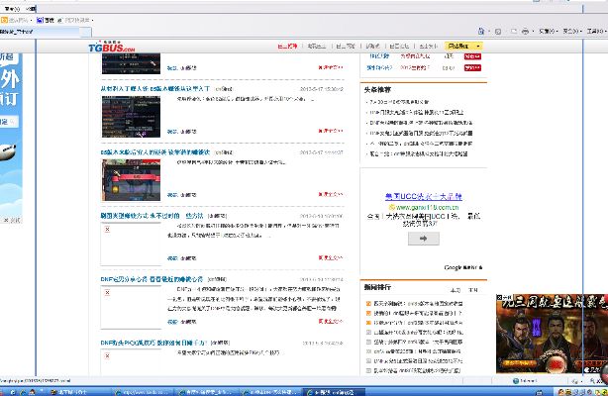The width and height of the screenshot is (608, 396).
Task: Click the gray arrow button in ad box
Action: (424, 239)
